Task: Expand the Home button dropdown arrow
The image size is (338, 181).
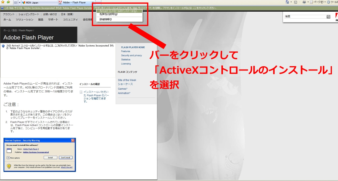Action: click(x=291, y=2)
